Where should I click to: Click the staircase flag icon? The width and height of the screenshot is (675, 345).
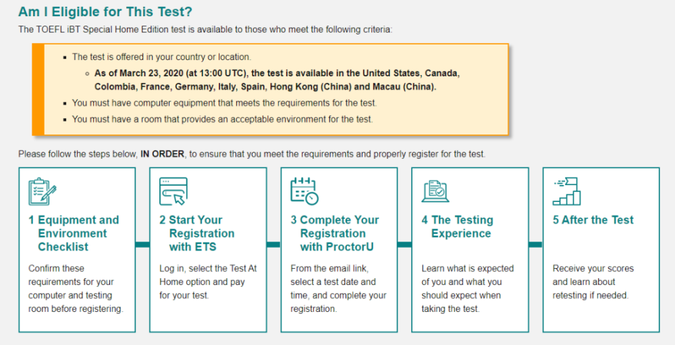tap(566, 191)
